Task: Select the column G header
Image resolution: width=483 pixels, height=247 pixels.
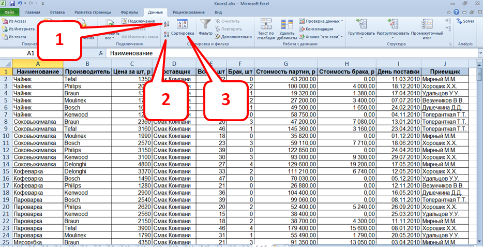Action: click(x=285, y=63)
